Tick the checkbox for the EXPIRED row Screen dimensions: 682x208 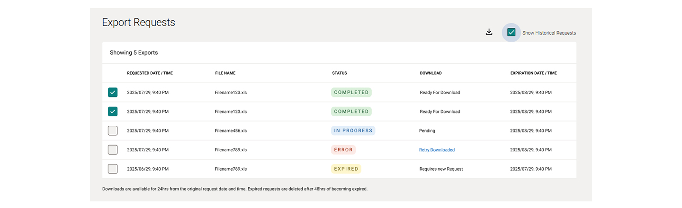(x=113, y=168)
